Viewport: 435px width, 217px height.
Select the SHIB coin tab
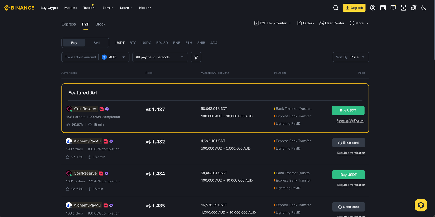point(201,43)
